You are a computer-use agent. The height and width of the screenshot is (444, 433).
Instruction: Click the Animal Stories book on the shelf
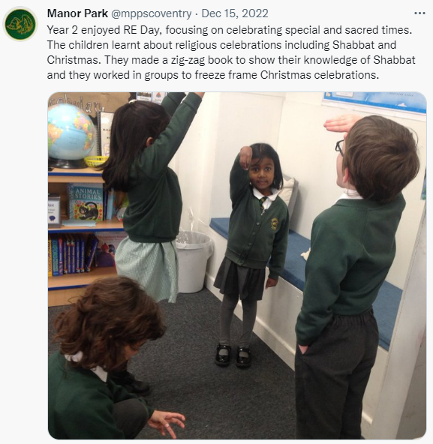pos(86,202)
